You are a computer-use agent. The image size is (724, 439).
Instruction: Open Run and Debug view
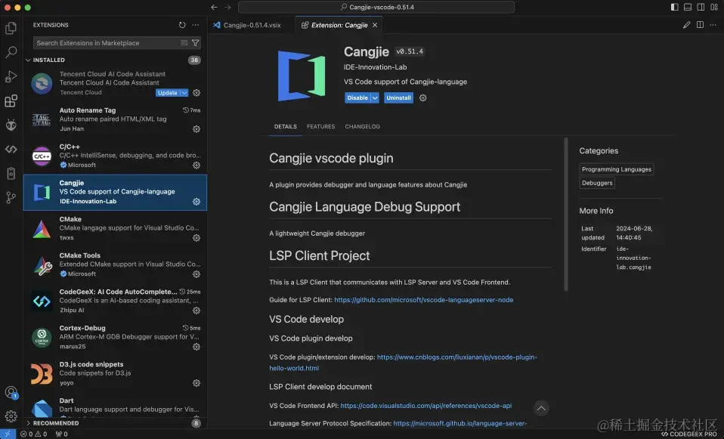tap(11, 76)
